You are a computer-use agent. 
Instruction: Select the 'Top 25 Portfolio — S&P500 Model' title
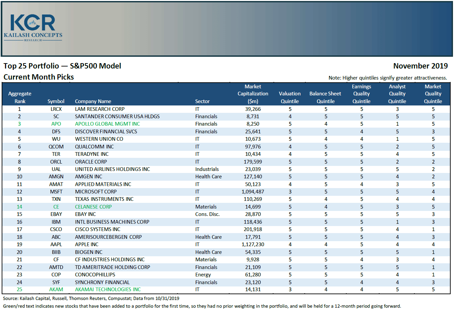pyautogui.click(x=62, y=66)
